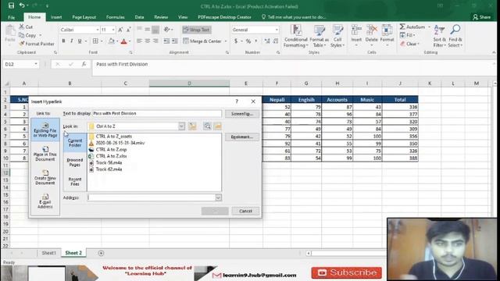
Task: Click the Share button
Action: tap(482, 17)
